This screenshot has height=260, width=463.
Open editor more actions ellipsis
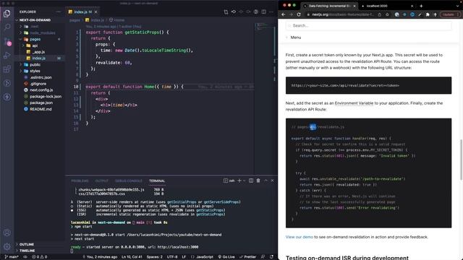[271, 12]
